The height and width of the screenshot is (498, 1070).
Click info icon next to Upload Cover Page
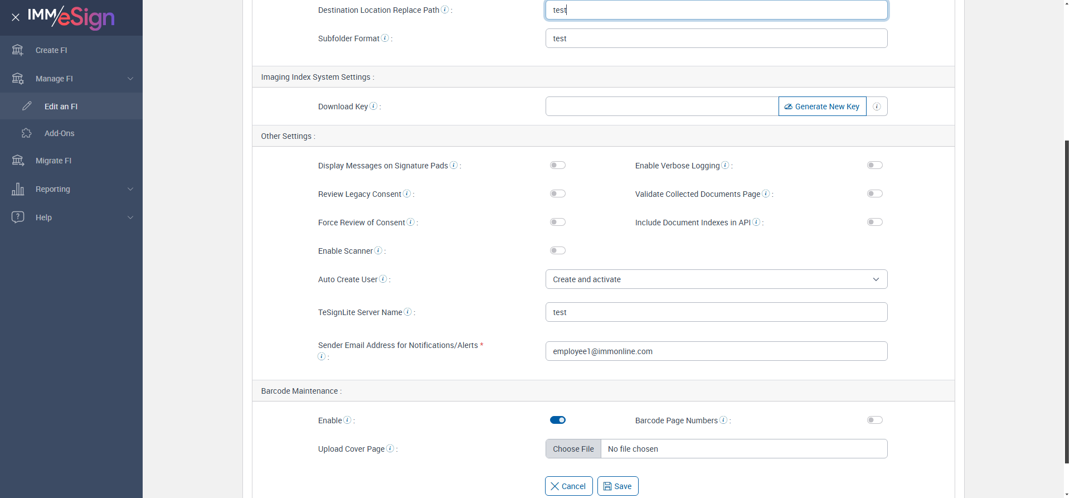(x=390, y=448)
